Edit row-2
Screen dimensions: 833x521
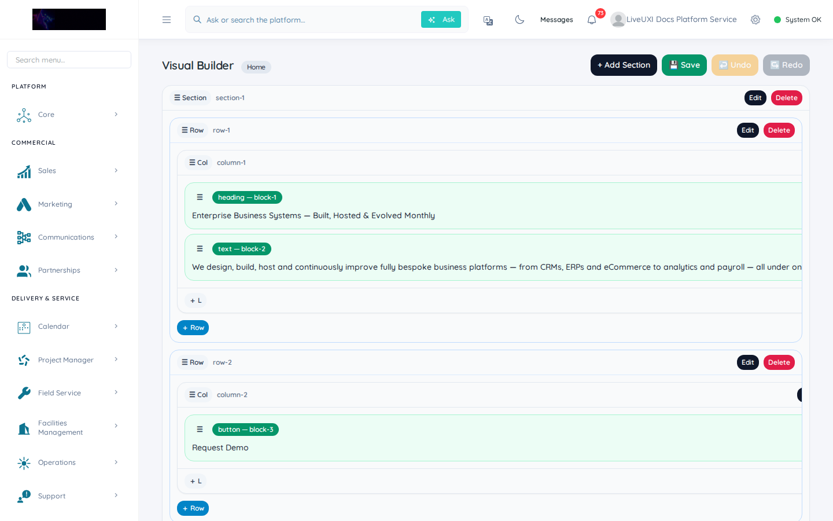tap(748, 362)
